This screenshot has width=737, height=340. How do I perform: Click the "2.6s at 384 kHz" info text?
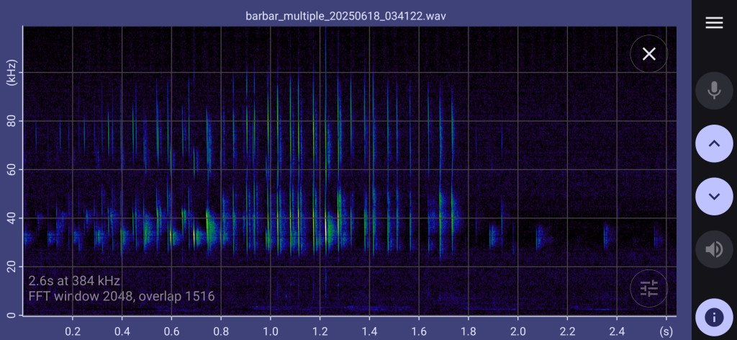[74, 280]
